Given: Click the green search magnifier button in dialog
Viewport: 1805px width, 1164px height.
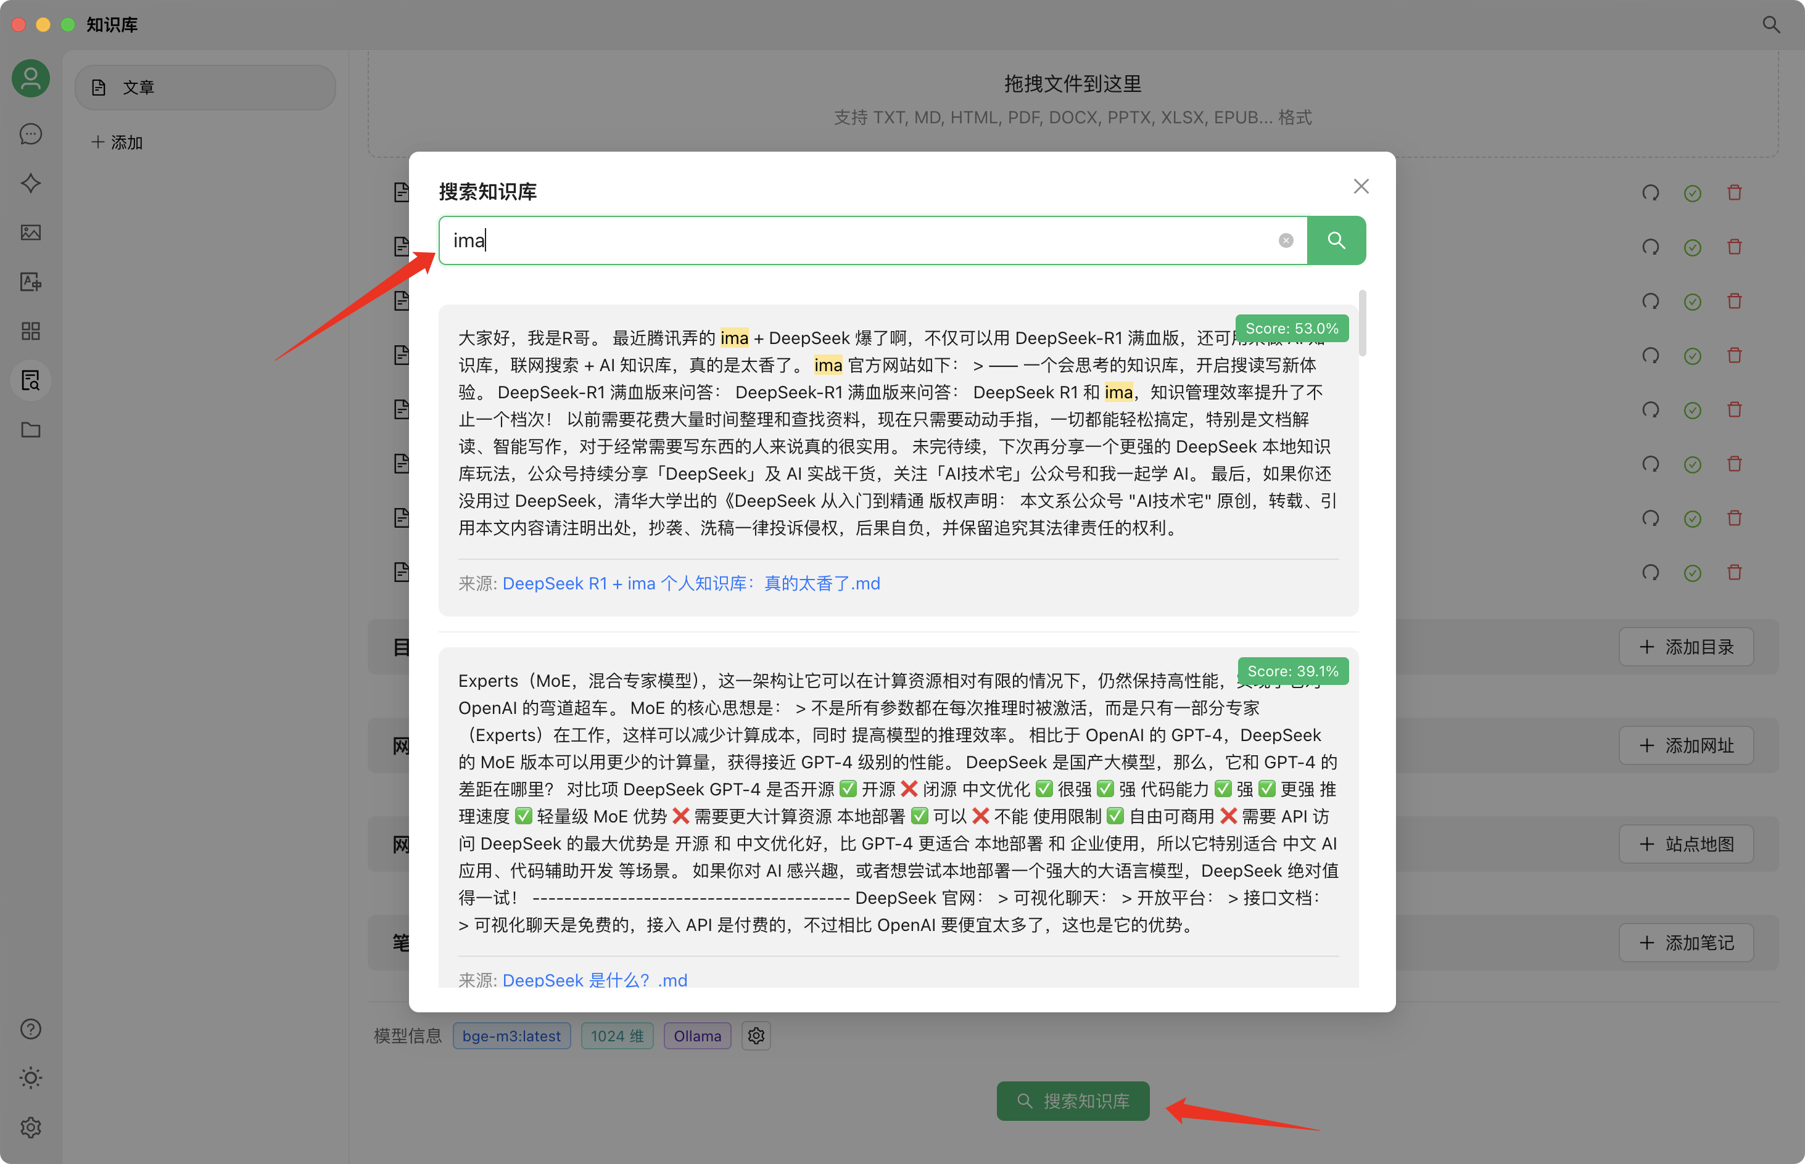Looking at the screenshot, I should coord(1336,240).
